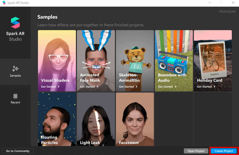Open the Samples section icon in sidebar

point(15,69)
